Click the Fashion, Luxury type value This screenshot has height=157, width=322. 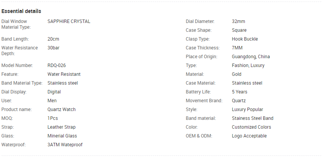tap(248, 65)
